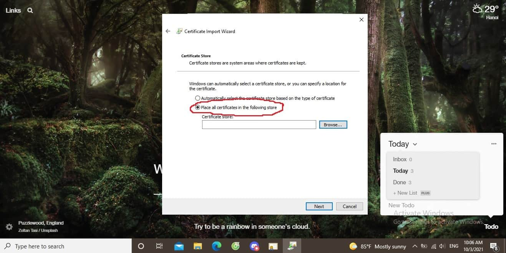
Task: Open File Explorer from taskbar
Action: click(198, 246)
